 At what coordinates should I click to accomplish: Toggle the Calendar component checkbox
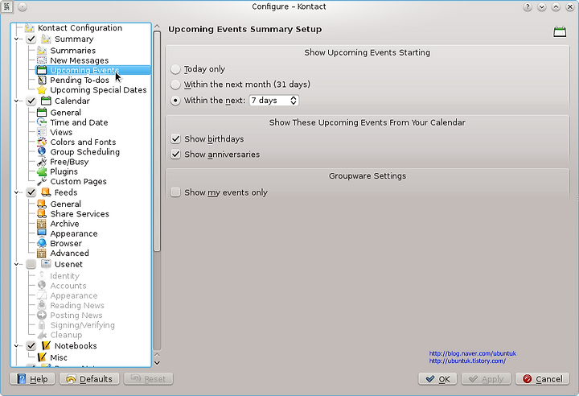[31, 101]
